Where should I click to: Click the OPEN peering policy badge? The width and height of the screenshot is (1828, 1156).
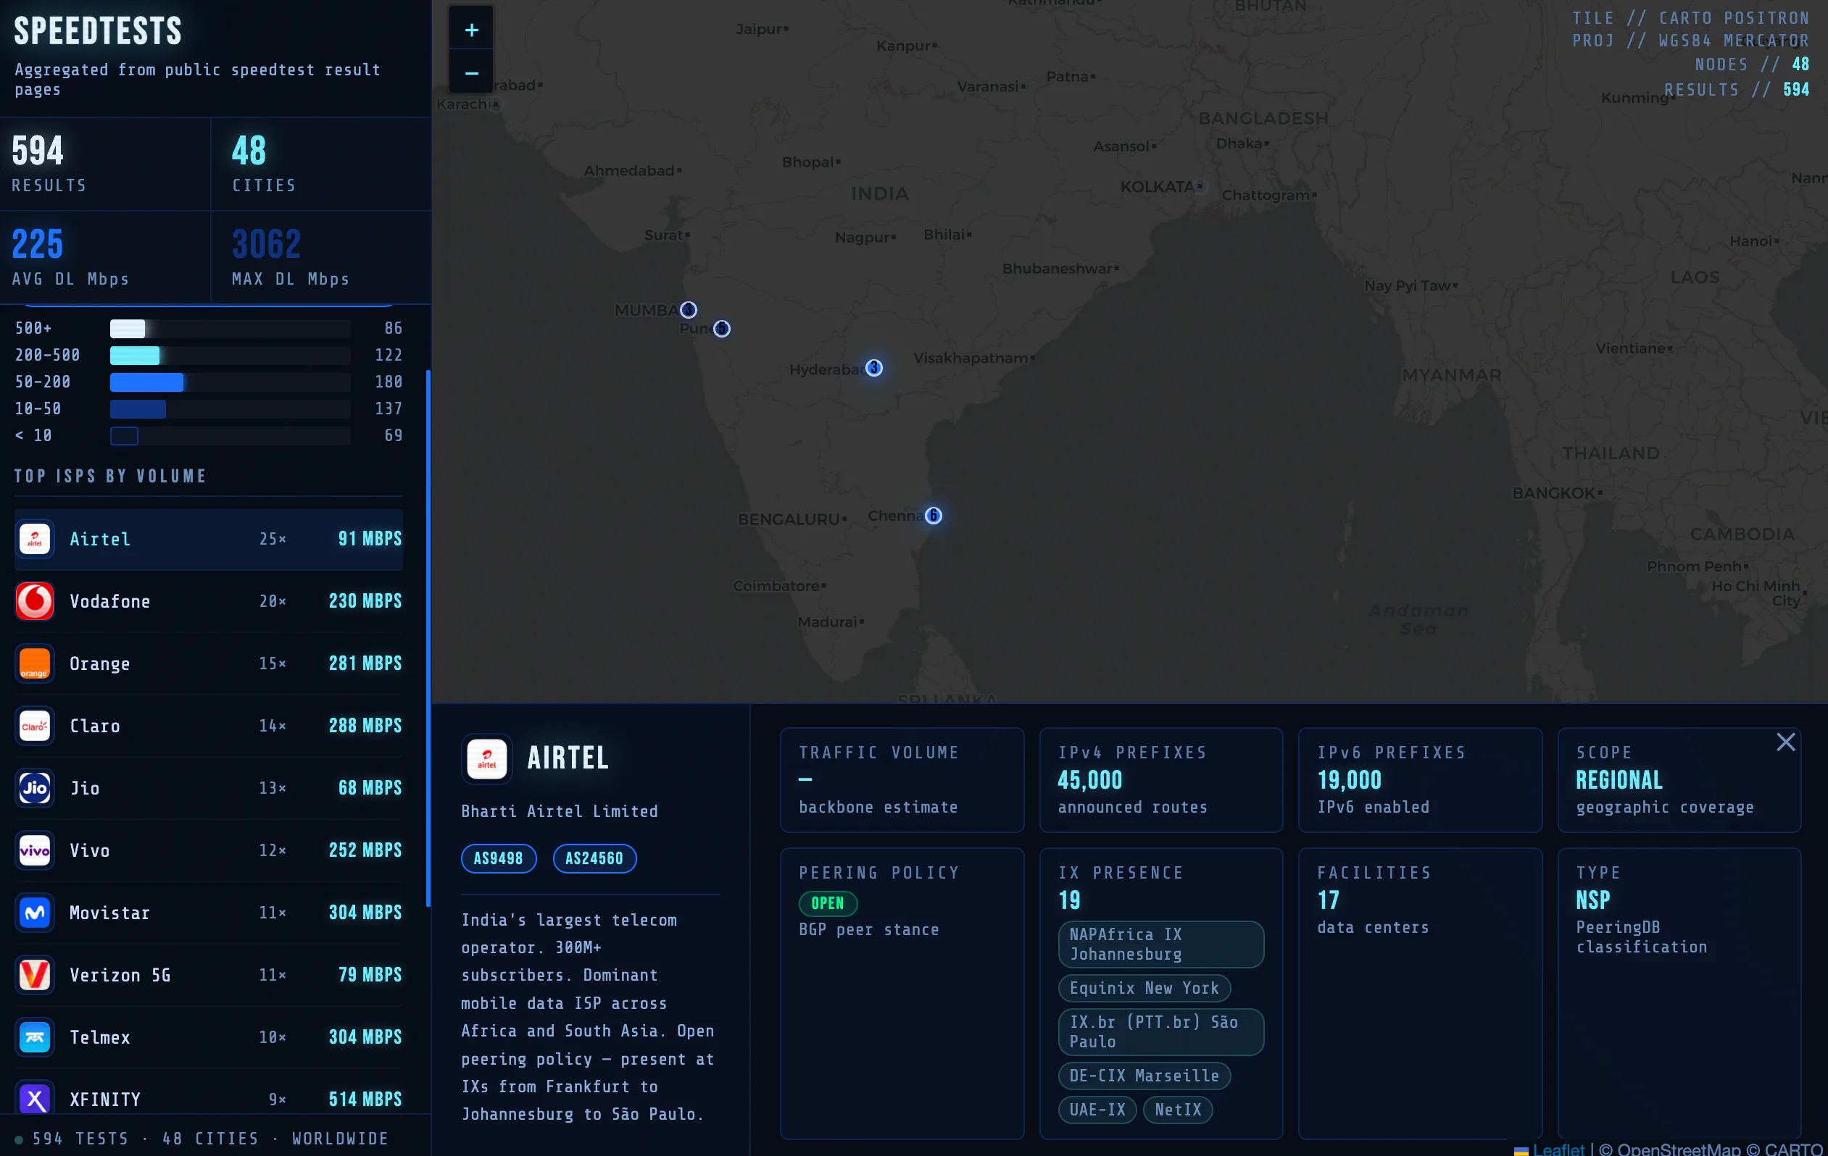(x=828, y=903)
